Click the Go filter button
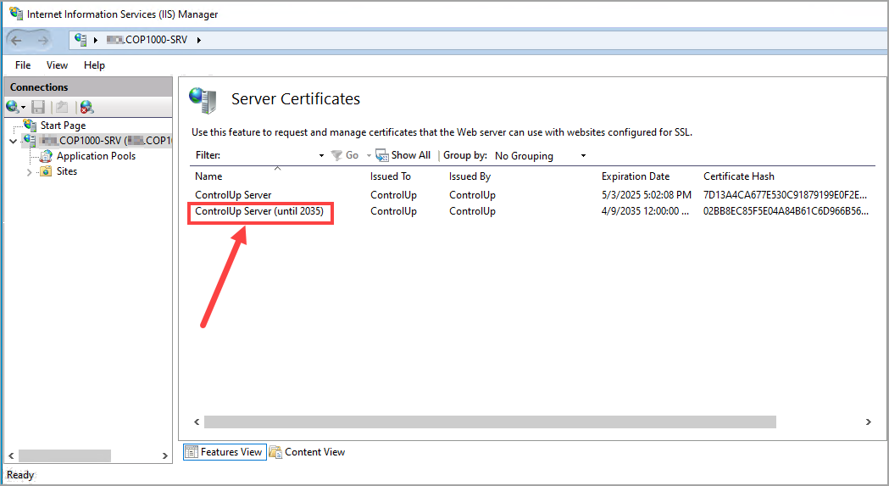This screenshot has height=486, width=889. tap(345, 155)
